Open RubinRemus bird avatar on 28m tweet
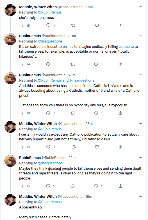Viewport: 148px width, 220px height. click(10, 78)
